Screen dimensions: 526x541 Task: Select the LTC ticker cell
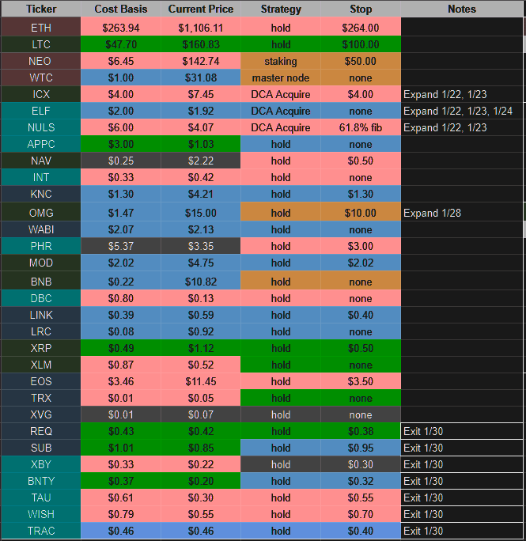point(40,44)
